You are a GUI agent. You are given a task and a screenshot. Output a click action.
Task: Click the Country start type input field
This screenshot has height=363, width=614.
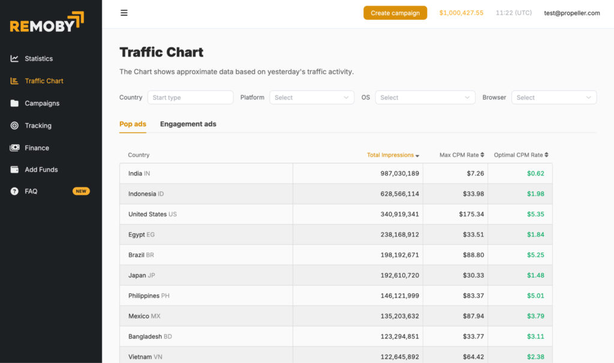click(x=190, y=97)
